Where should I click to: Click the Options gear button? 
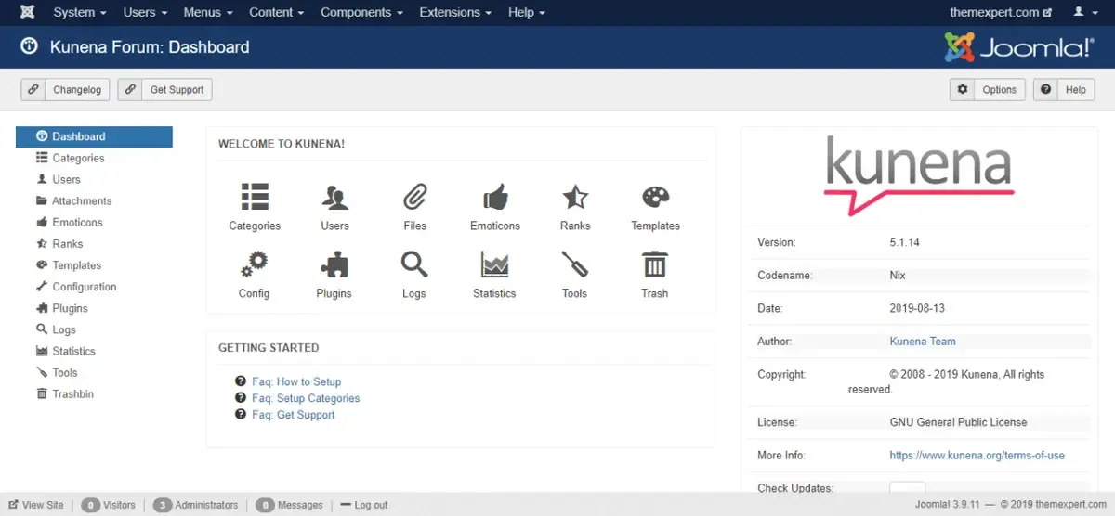pos(988,90)
